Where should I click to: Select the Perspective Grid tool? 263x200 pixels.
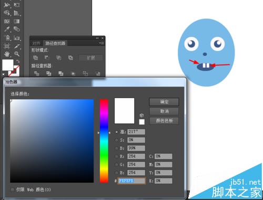17,13
